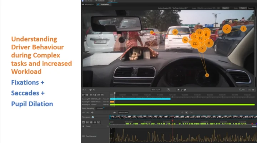Play the visualization video
The width and height of the screenshot is (257, 143).
coord(168,90)
